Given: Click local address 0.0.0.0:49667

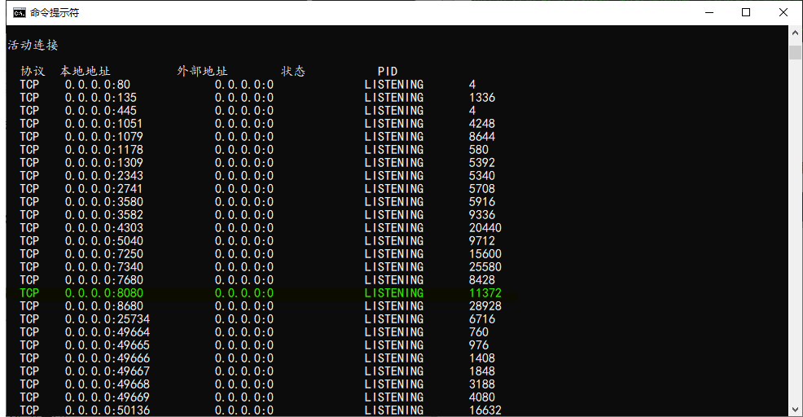Looking at the screenshot, I should pos(108,371).
